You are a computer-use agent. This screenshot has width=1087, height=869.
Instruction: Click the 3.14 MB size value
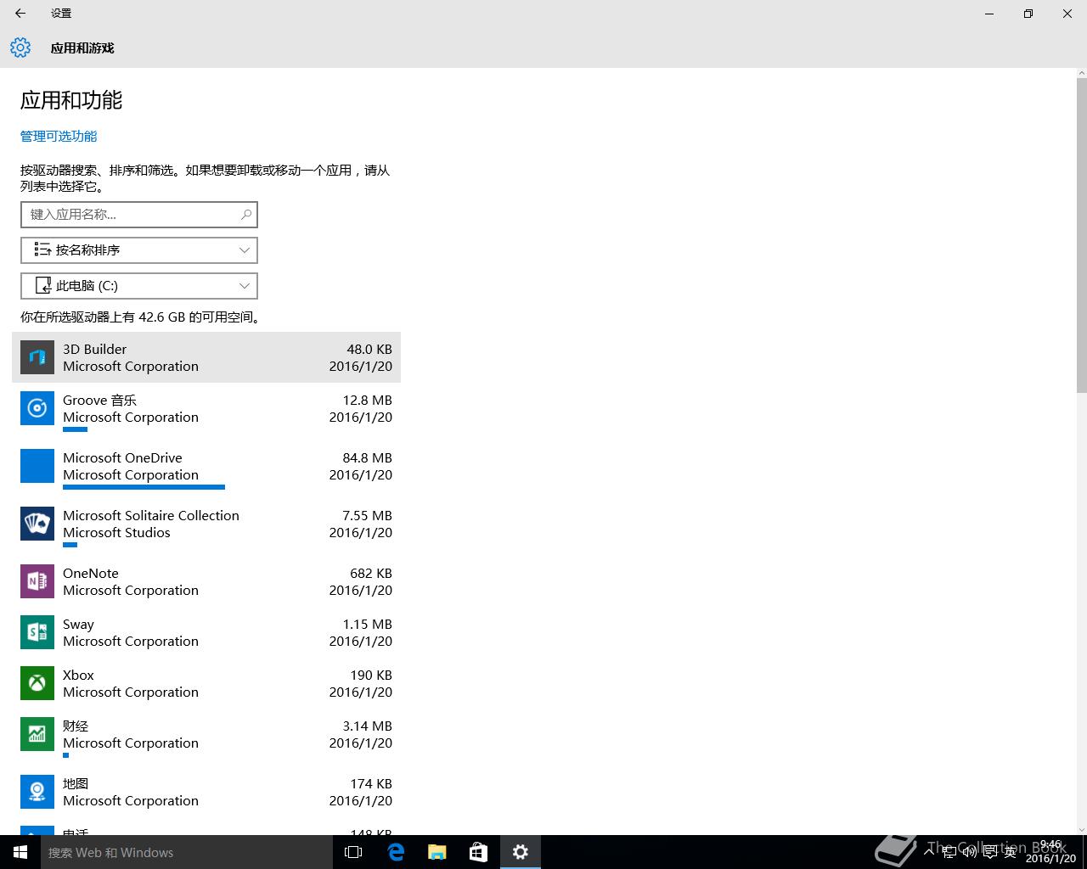[x=368, y=726]
